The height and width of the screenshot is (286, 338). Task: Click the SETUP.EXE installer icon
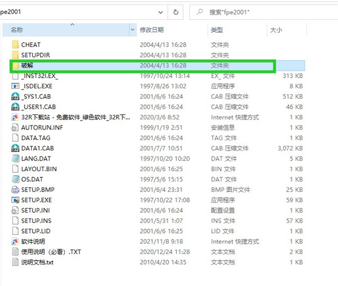15,200
